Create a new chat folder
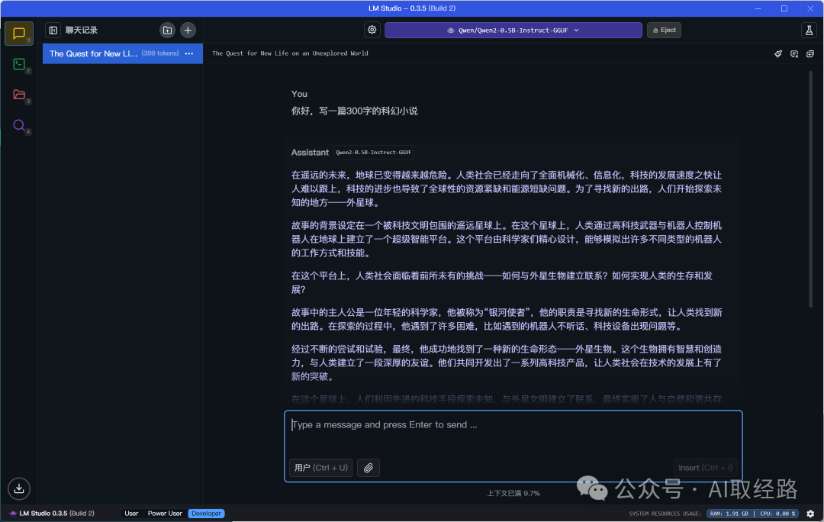824x522 pixels. (x=167, y=31)
